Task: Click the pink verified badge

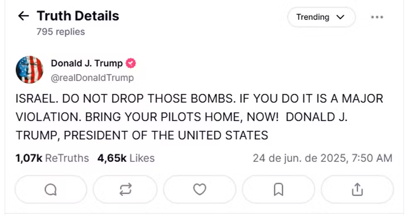Action: [131, 63]
